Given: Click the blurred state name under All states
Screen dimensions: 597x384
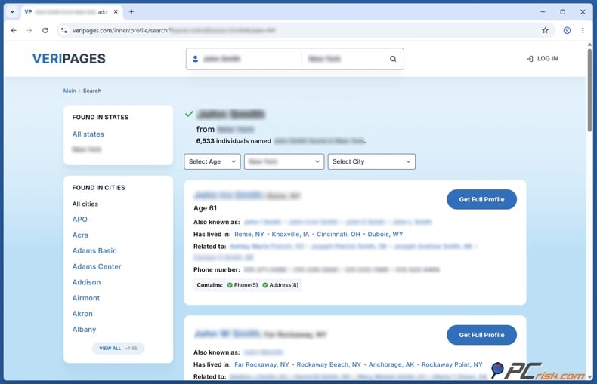Looking at the screenshot, I should point(86,149).
